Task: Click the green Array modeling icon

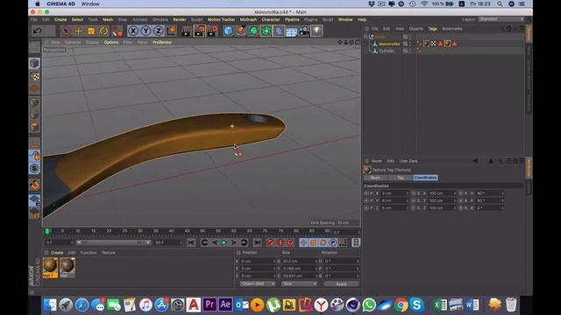Action: point(266,31)
